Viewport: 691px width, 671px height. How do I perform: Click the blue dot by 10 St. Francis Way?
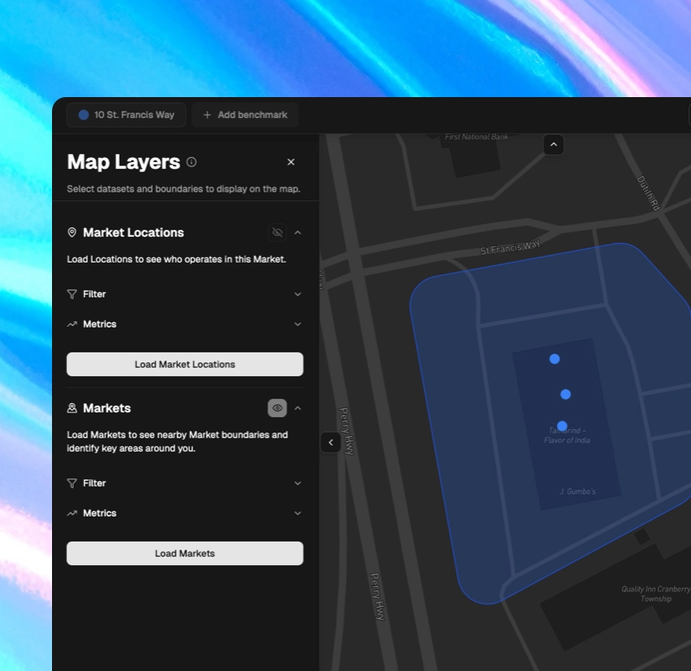pos(83,114)
